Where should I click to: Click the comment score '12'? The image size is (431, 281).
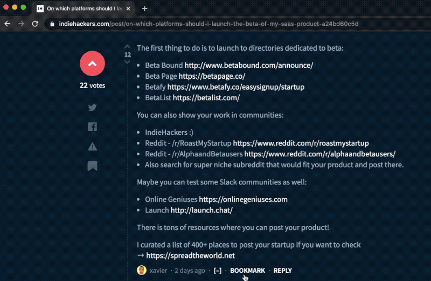128,54
